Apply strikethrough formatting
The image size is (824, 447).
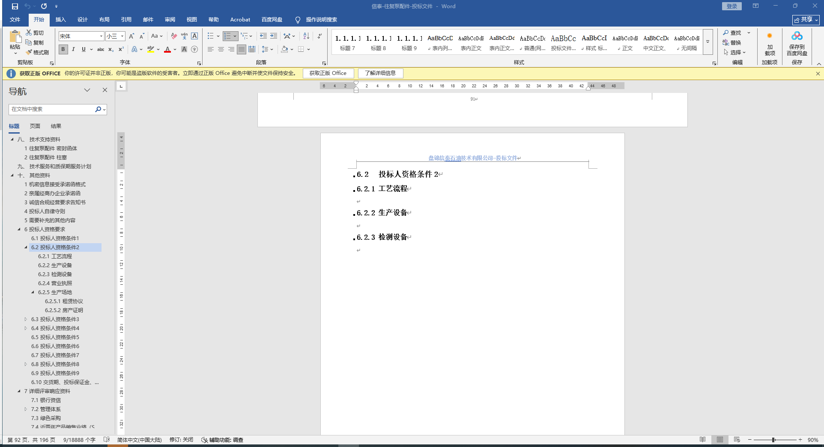pos(101,50)
